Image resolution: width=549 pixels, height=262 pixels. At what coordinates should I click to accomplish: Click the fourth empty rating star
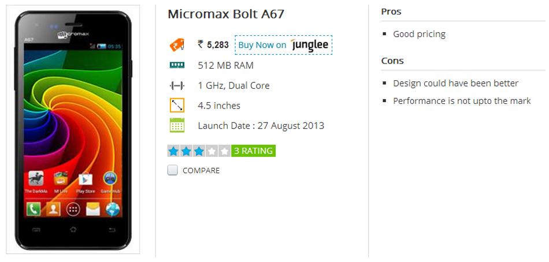tap(212, 151)
